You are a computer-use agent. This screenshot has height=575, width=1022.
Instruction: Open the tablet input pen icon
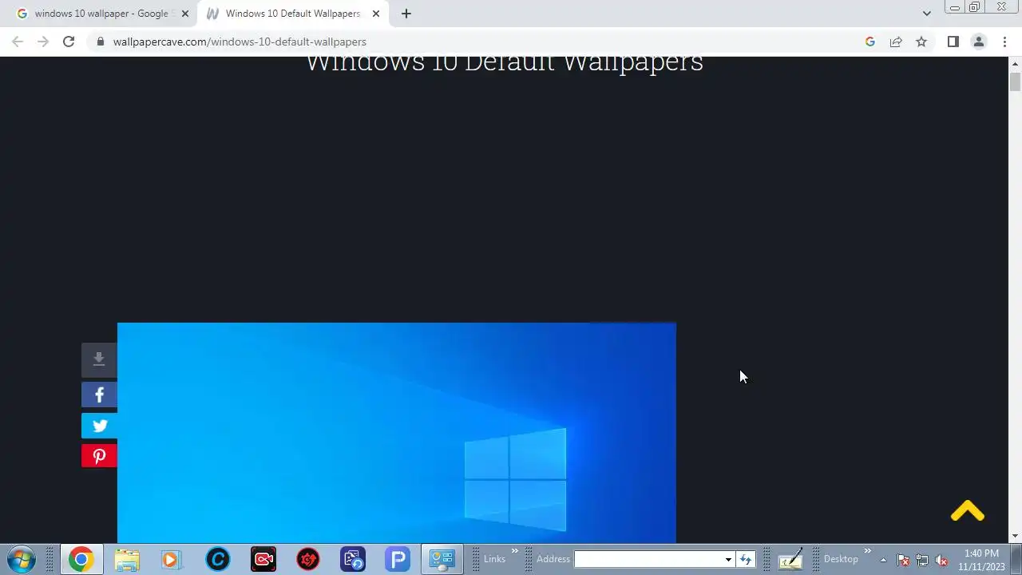click(x=790, y=559)
